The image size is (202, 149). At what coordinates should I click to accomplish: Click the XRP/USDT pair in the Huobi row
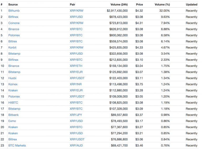[x=77, y=78]
